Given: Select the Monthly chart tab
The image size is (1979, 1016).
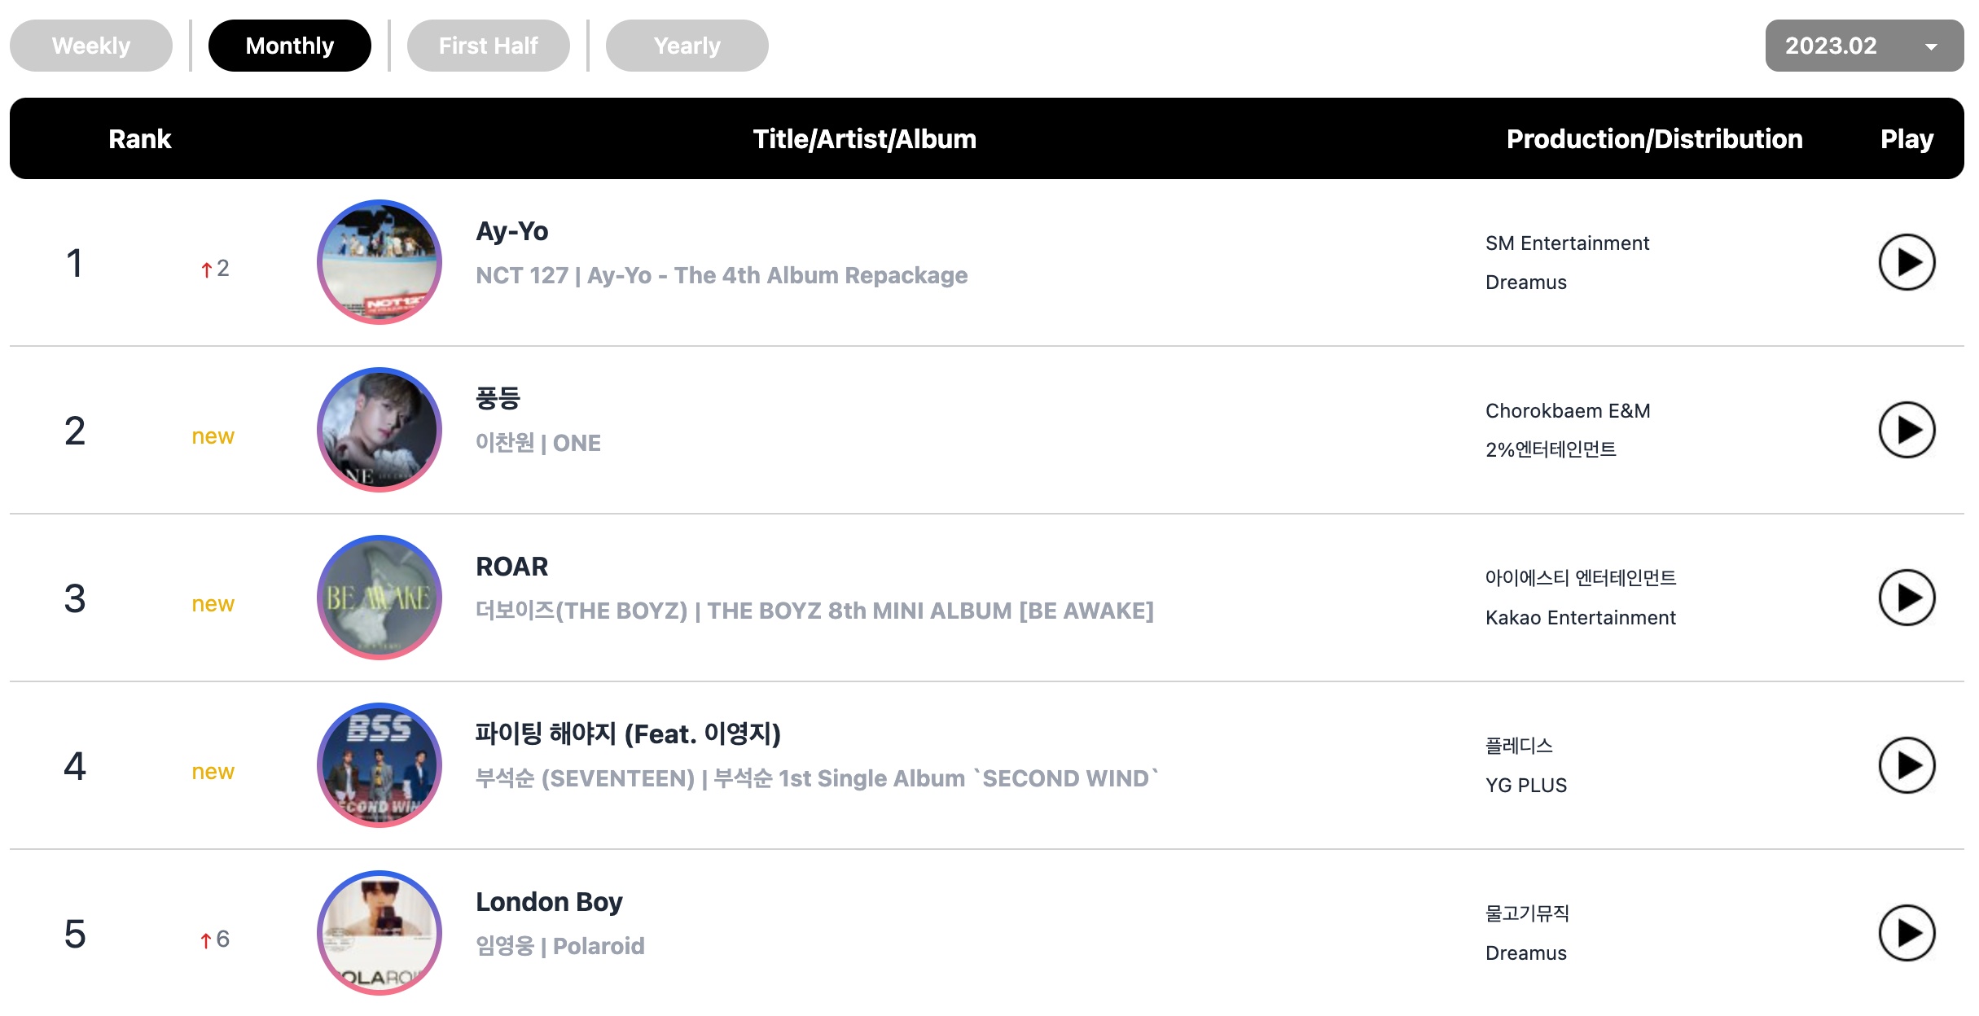Looking at the screenshot, I should (x=290, y=46).
